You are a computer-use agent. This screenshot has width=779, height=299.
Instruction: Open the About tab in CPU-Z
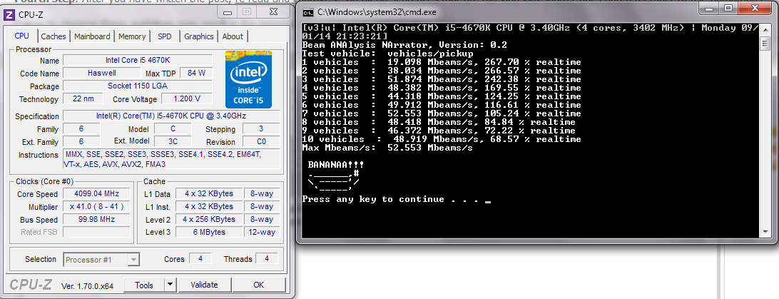tap(233, 36)
